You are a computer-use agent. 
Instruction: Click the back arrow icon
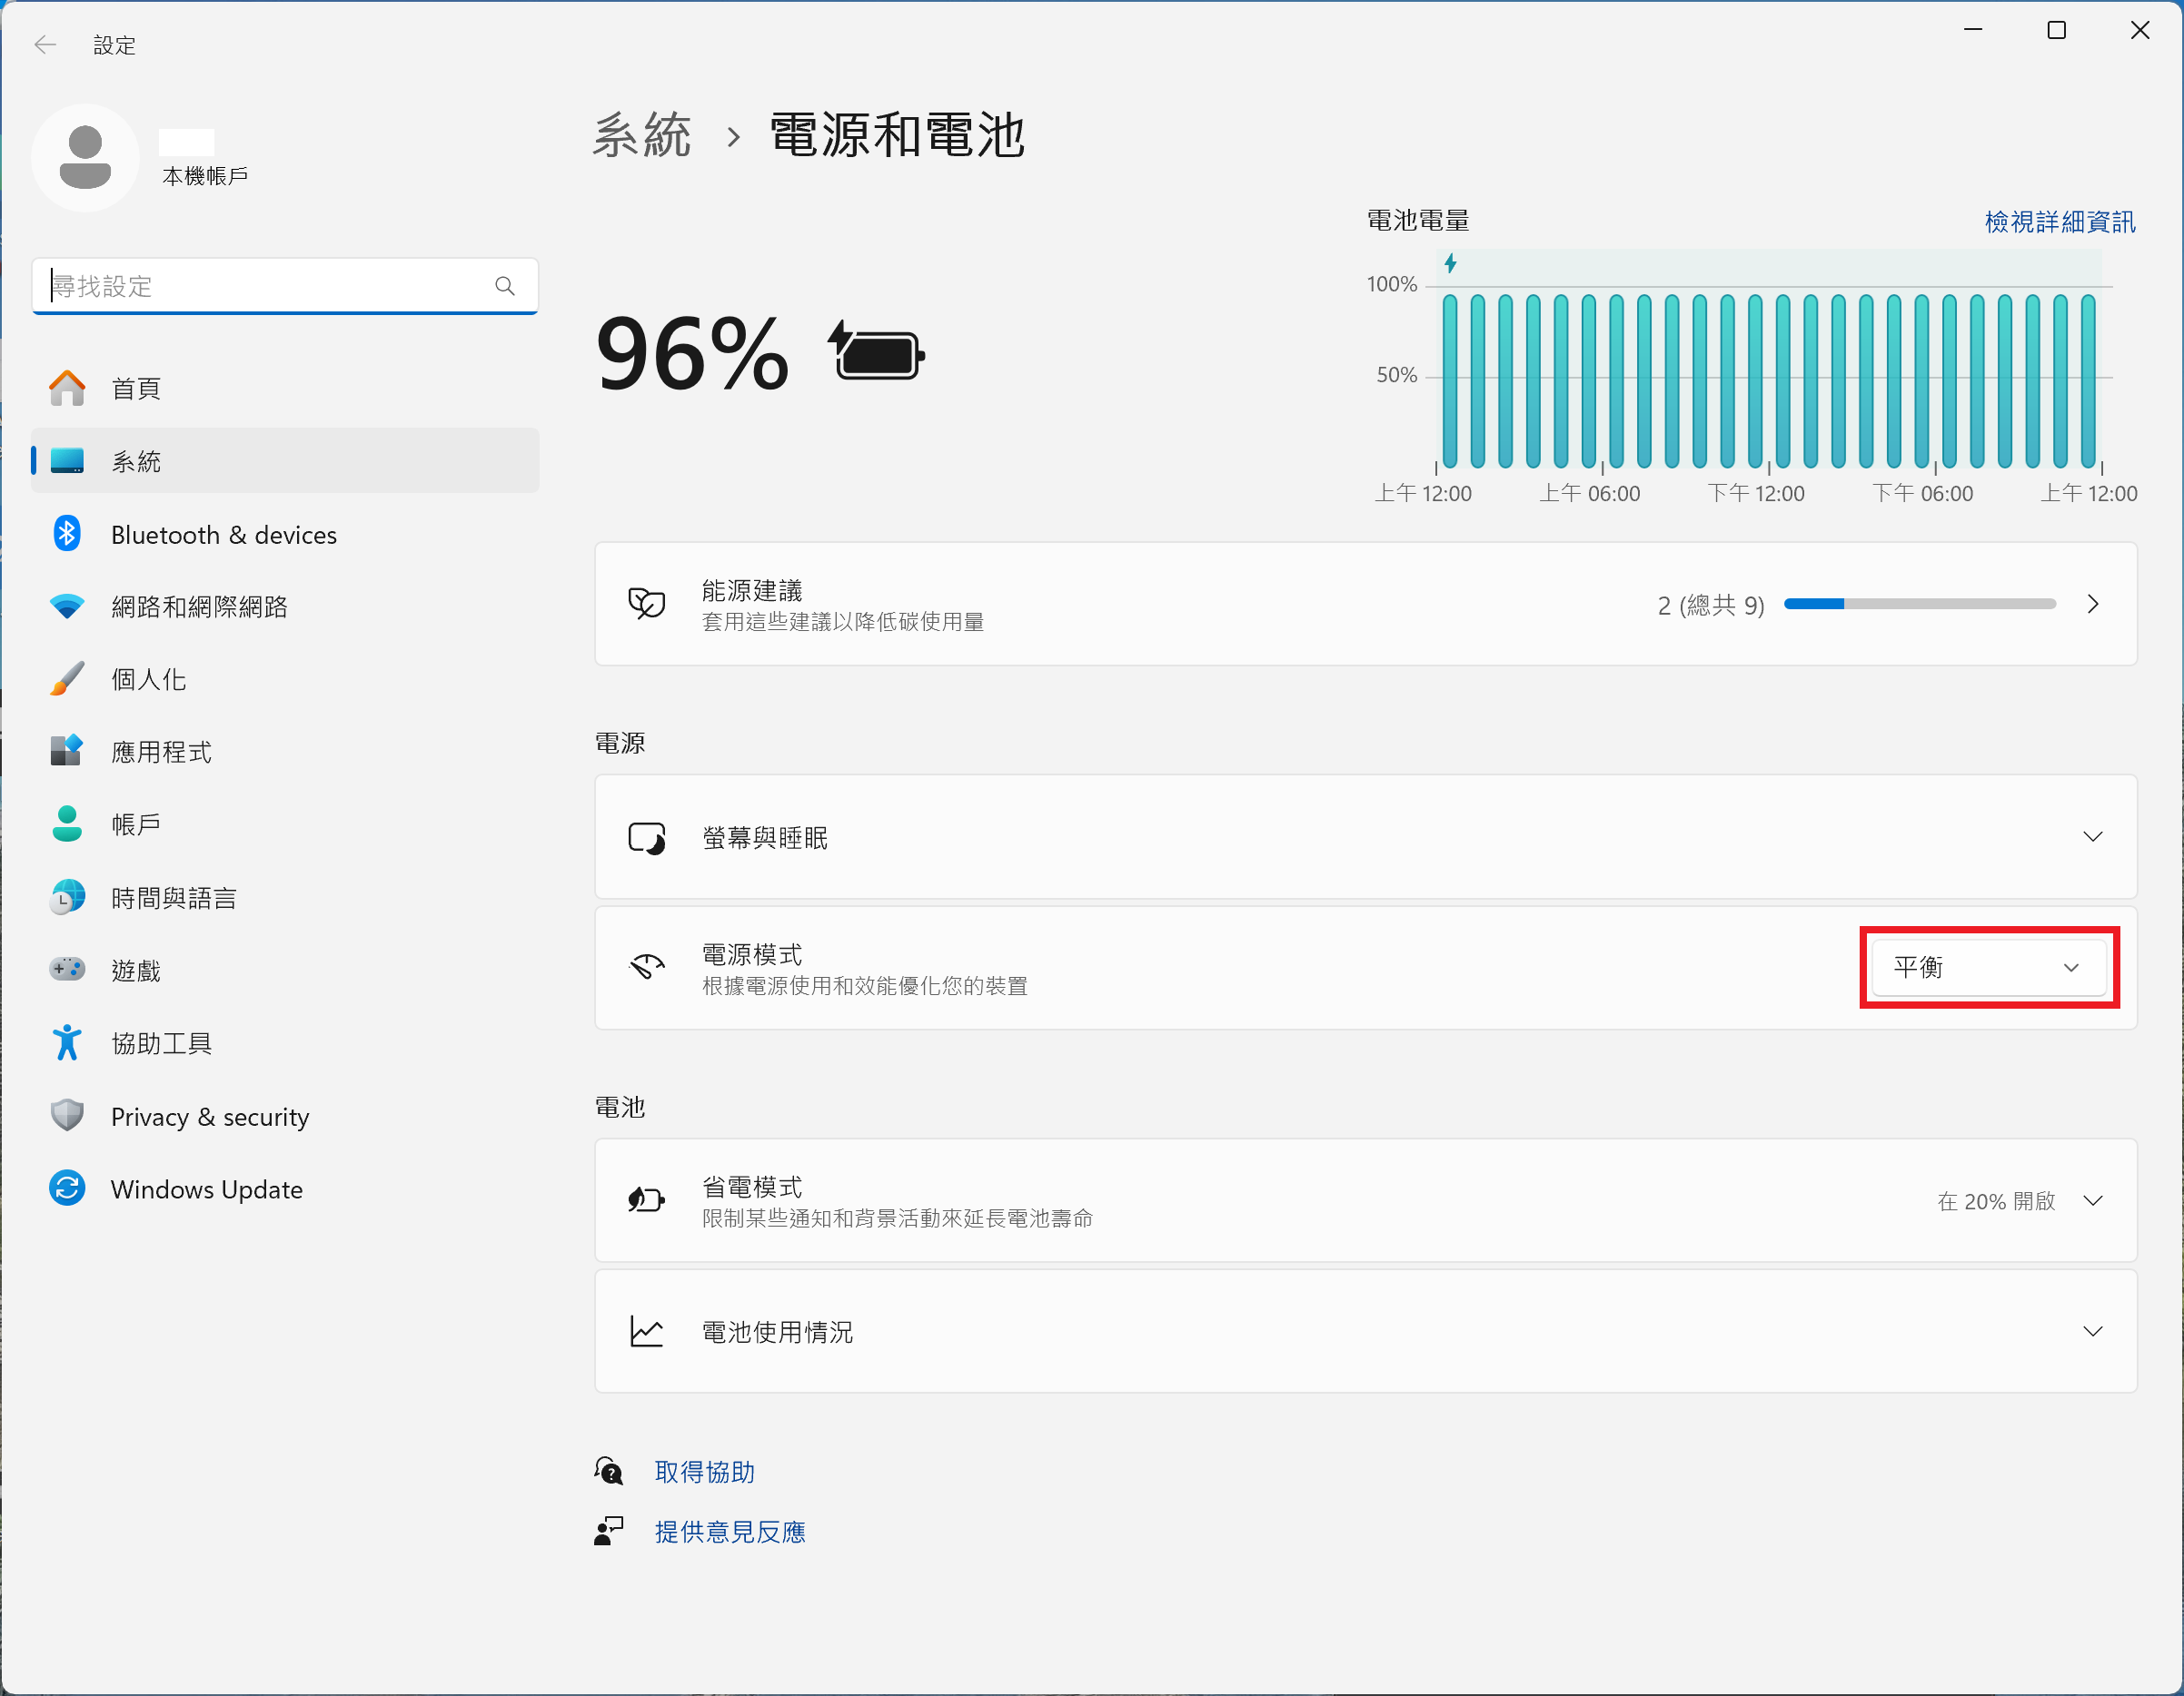click(x=45, y=45)
